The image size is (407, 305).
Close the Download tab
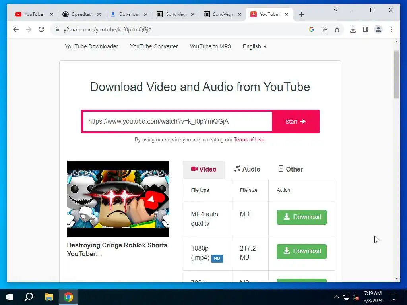(x=145, y=14)
